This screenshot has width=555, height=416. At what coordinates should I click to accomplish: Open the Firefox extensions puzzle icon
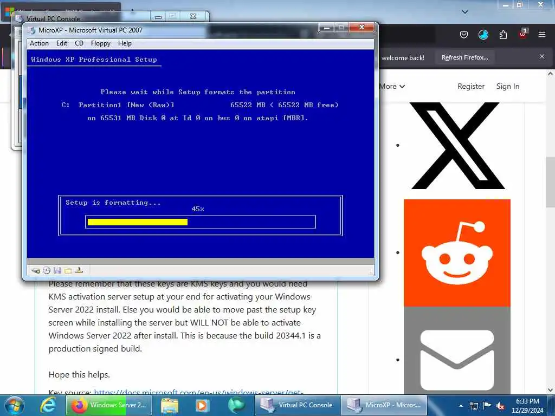point(503,35)
